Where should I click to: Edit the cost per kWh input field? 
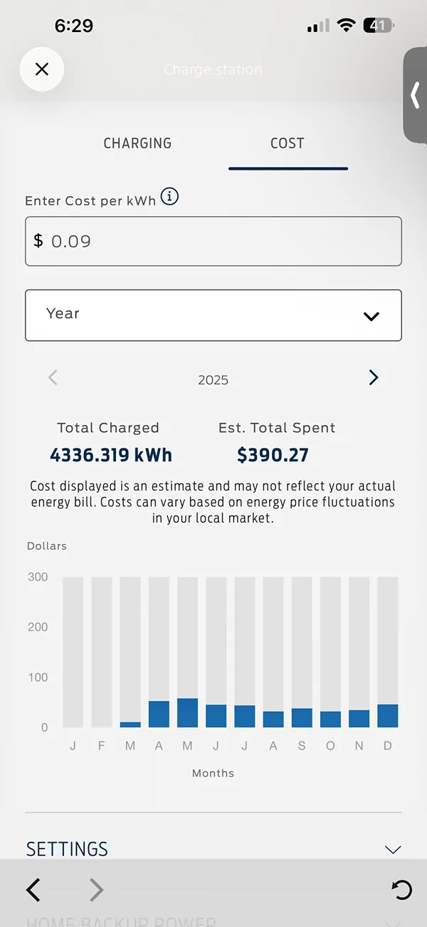[213, 241]
